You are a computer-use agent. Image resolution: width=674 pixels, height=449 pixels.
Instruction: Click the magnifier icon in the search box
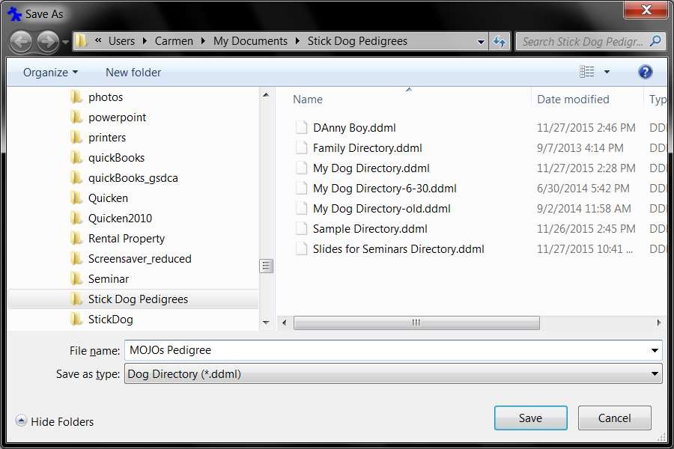654,41
